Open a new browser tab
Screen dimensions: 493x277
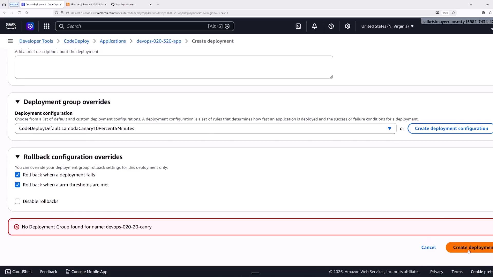pyautogui.click(x=158, y=4)
